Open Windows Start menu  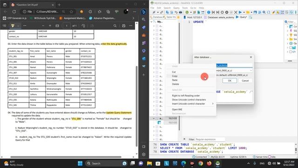click(80, 163)
